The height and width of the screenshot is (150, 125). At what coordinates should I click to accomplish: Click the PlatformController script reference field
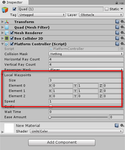[x=84, y=49]
